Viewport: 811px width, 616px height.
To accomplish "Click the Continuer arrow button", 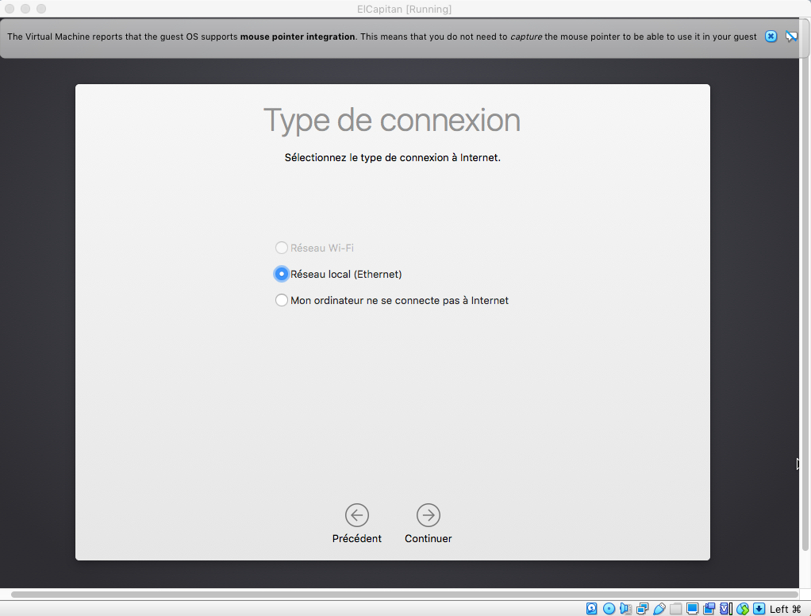I will pyautogui.click(x=429, y=515).
